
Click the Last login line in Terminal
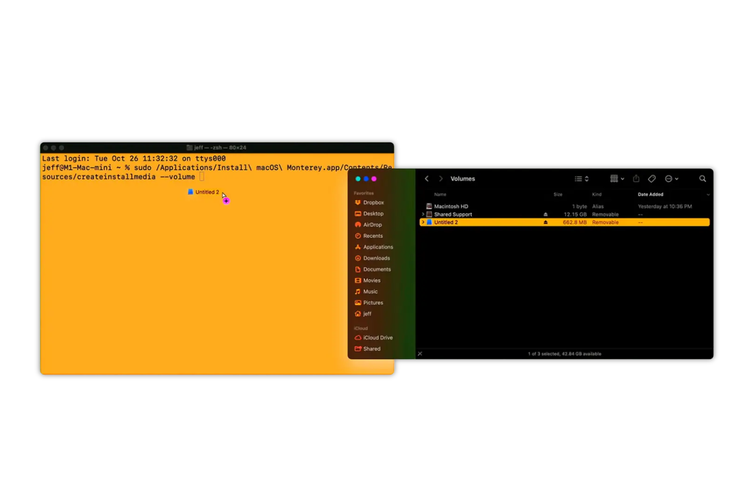point(134,159)
